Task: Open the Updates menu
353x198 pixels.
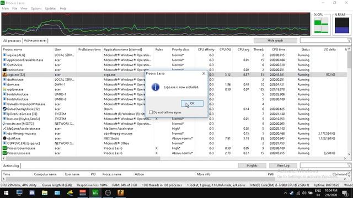Action: click(50, 9)
